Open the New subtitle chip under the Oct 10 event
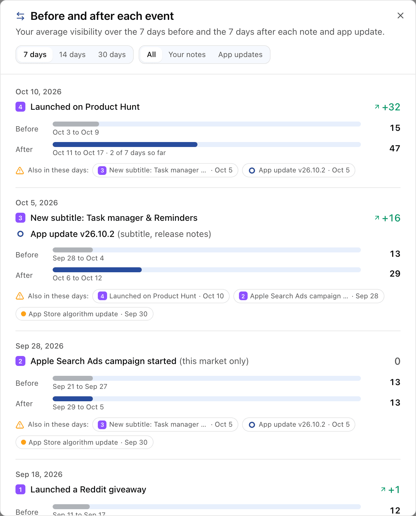The image size is (416, 516). (165, 170)
